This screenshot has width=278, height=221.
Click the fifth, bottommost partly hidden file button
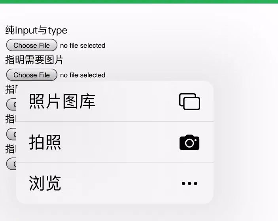tap(11, 164)
